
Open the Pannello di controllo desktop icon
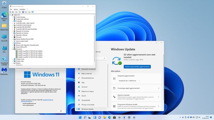click(4, 61)
